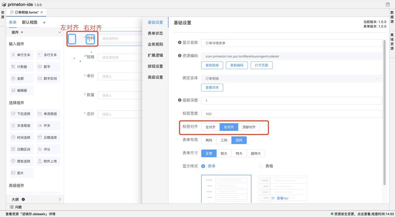Select the 编辑器 component icon
Screen dimensions: 395x217
(x=13, y=90)
